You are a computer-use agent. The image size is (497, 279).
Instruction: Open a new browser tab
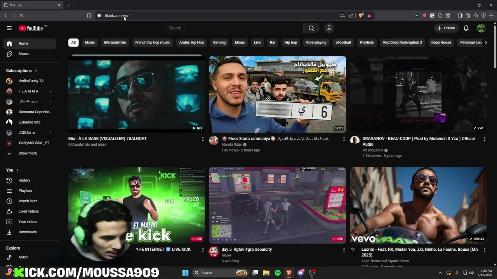(x=69, y=5)
